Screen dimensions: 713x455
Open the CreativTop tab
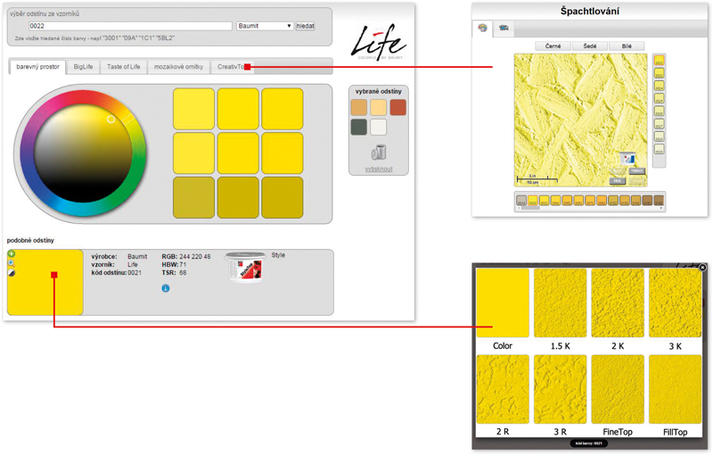(x=232, y=67)
